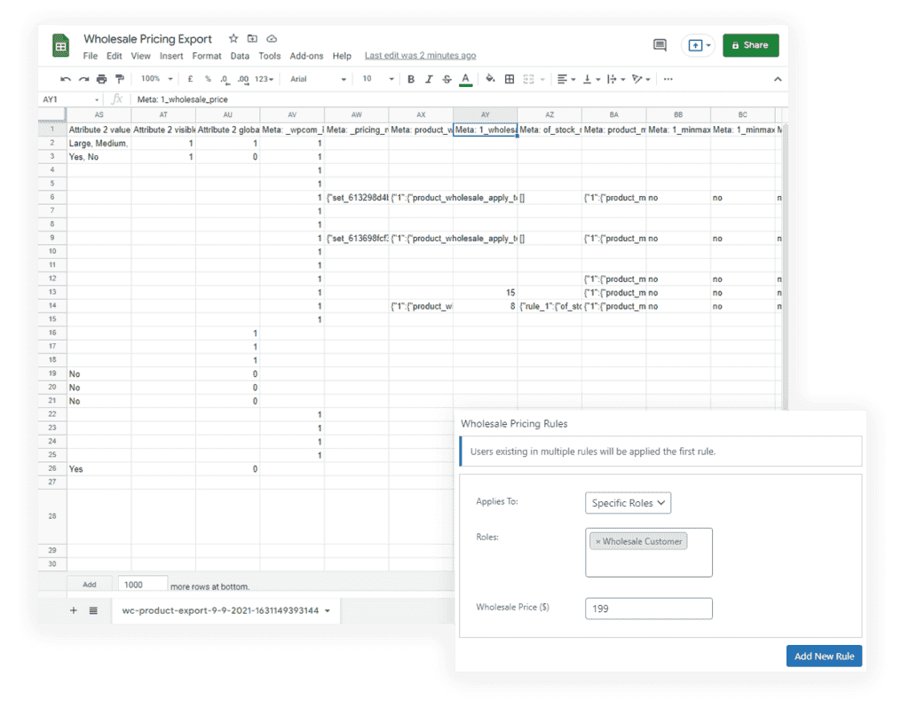The image size is (909, 723).
Task: Click the More toolbar options ellipsis
Action: (x=668, y=79)
